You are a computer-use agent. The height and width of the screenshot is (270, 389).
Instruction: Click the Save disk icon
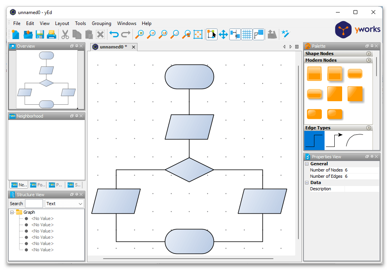39,34
